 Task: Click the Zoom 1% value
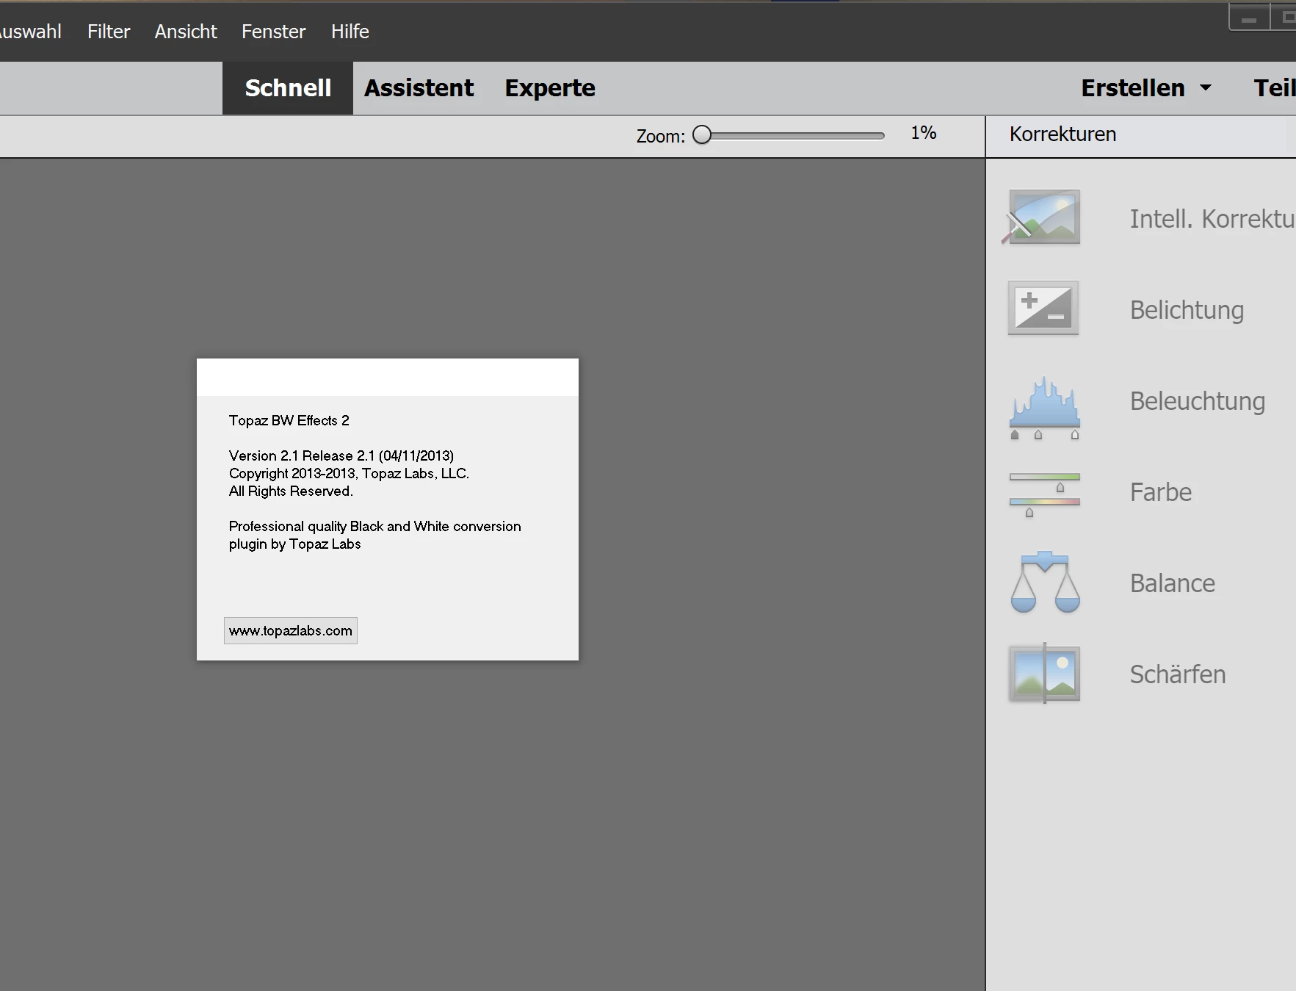point(923,133)
